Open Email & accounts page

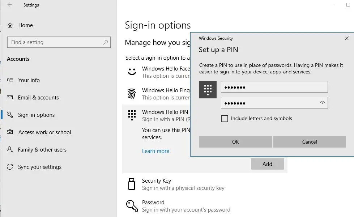(38, 98)
